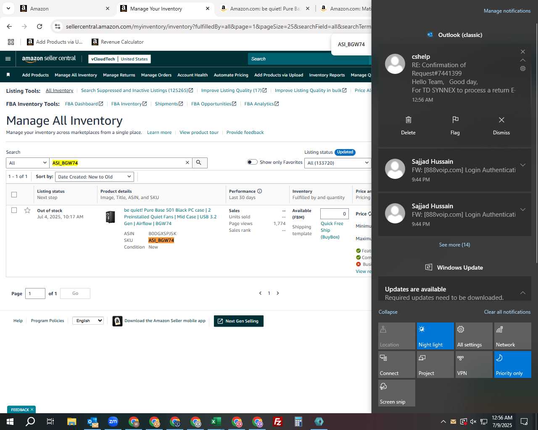Check the be quiet! listing row checkbox
This screenshot has width=538, height=430.
point(14,210)
